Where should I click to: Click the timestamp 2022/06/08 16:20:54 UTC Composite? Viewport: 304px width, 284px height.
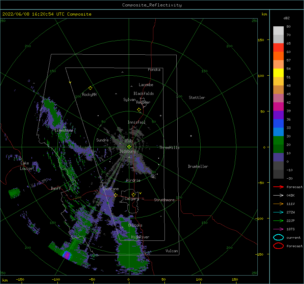click(47, 14)
